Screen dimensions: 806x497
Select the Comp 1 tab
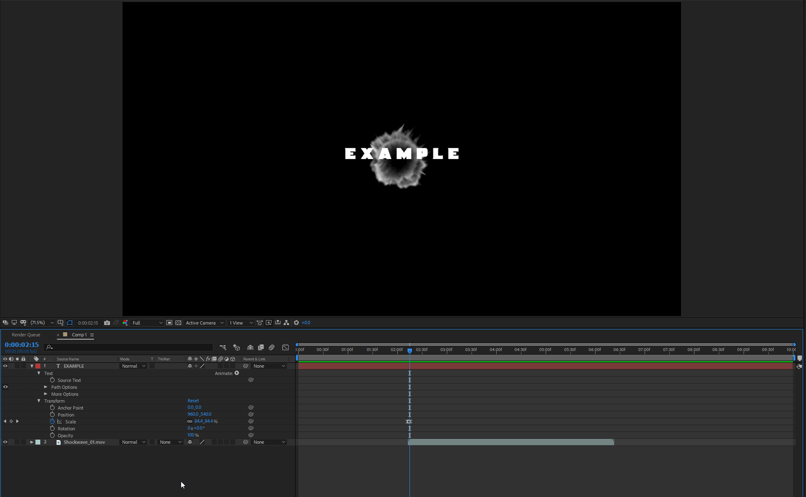coord(79,335)
